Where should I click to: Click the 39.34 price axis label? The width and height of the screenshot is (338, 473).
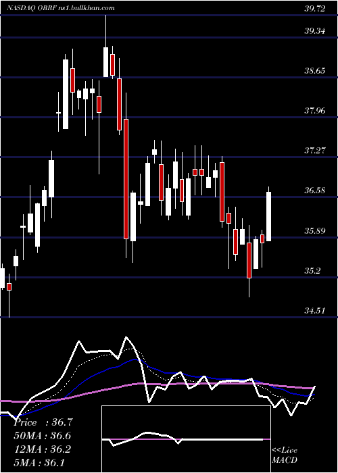coord(314,31)
